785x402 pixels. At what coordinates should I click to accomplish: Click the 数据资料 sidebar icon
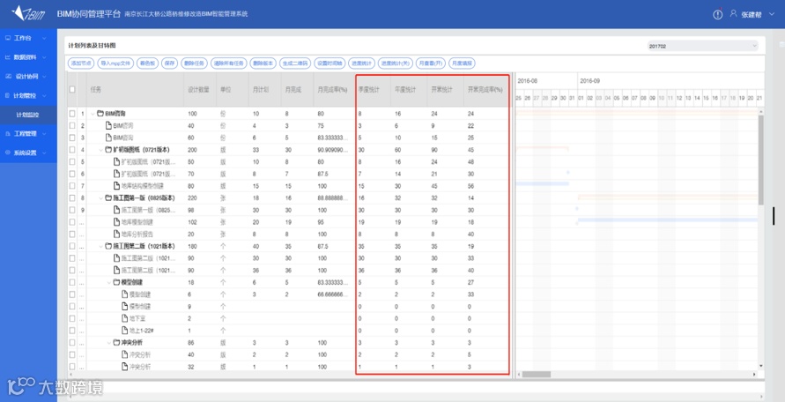pyautogui.click(x=8, y=57)
